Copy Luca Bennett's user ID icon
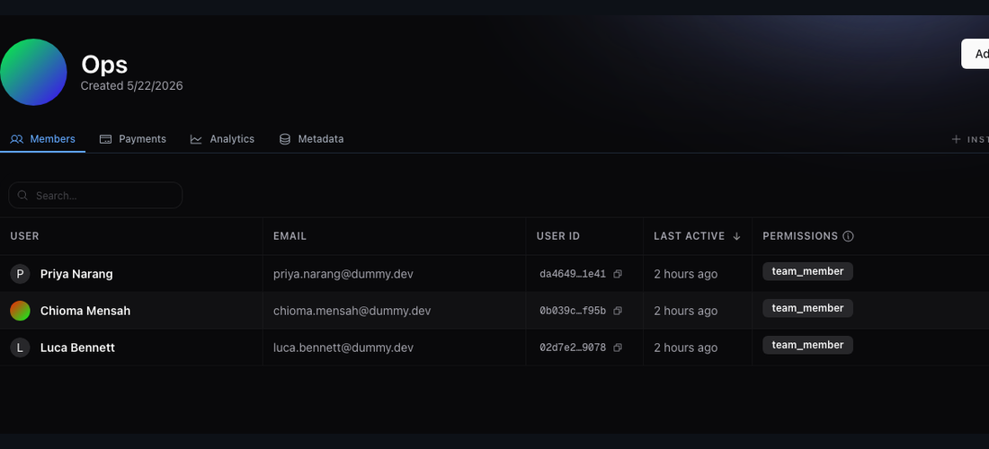Viewport: 989px width, 449px height. tap(618, 348)
